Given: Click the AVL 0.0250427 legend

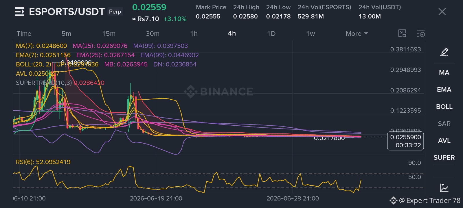Looking at the screenshot, I should pos(38,74).
